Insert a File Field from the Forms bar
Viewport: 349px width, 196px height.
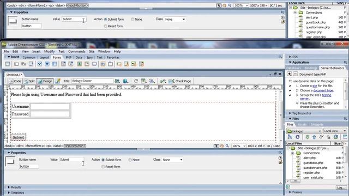[87, 64]
